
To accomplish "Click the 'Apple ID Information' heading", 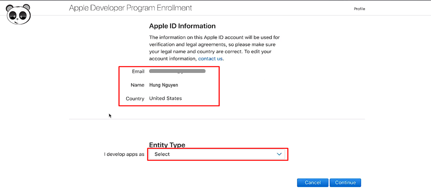I will tap(182, 26).
